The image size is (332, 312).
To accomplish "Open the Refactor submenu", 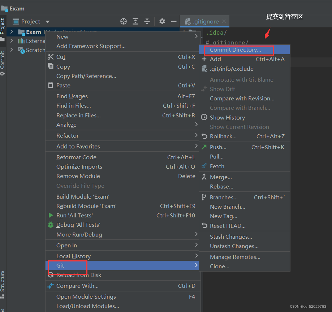I will pos(122,135).
